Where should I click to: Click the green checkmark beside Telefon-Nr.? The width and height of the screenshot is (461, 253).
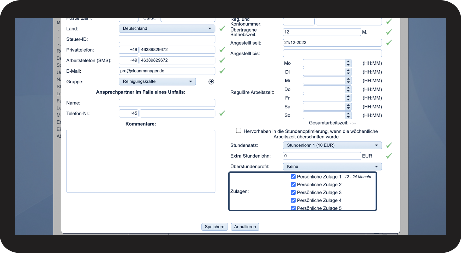[x=222, y=113]
